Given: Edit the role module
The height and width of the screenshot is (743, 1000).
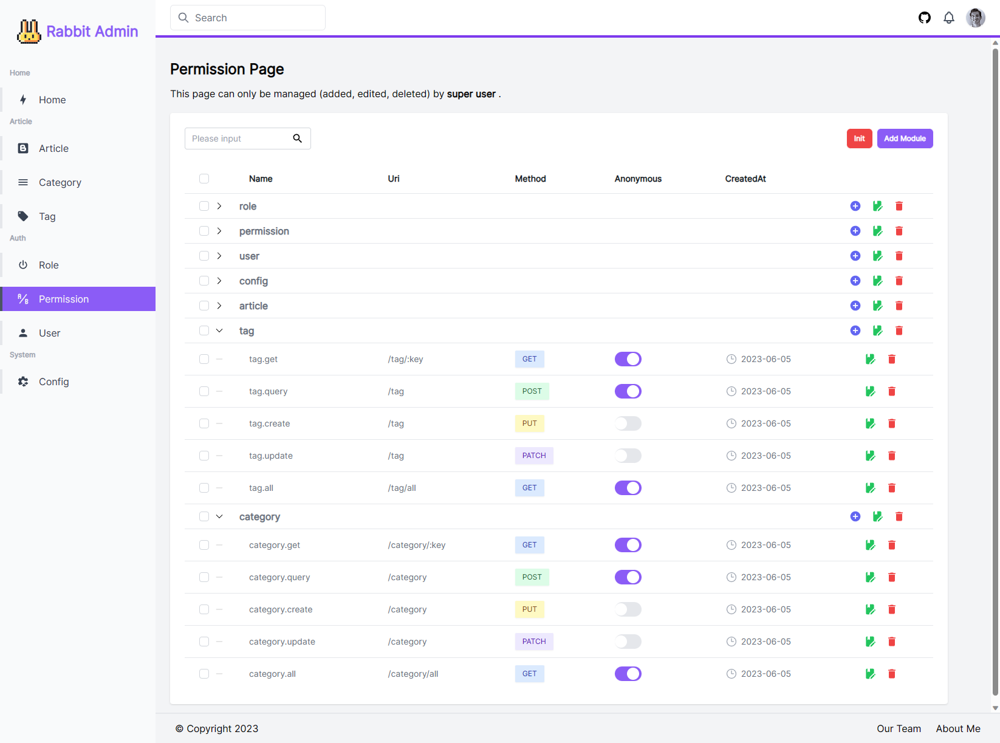Looking at the screenshot, I should [877, 206].
